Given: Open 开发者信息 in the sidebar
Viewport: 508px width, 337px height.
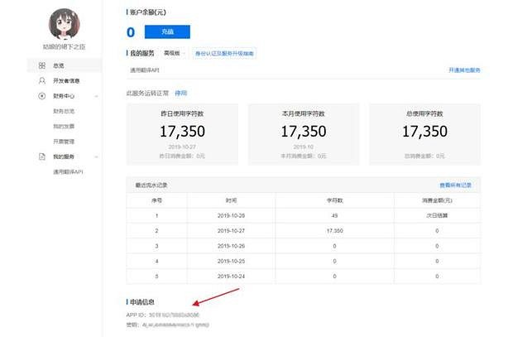Looking at the screenshot, I should [x=65, y=81].
